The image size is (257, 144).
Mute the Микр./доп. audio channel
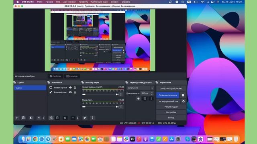(117, 107)
